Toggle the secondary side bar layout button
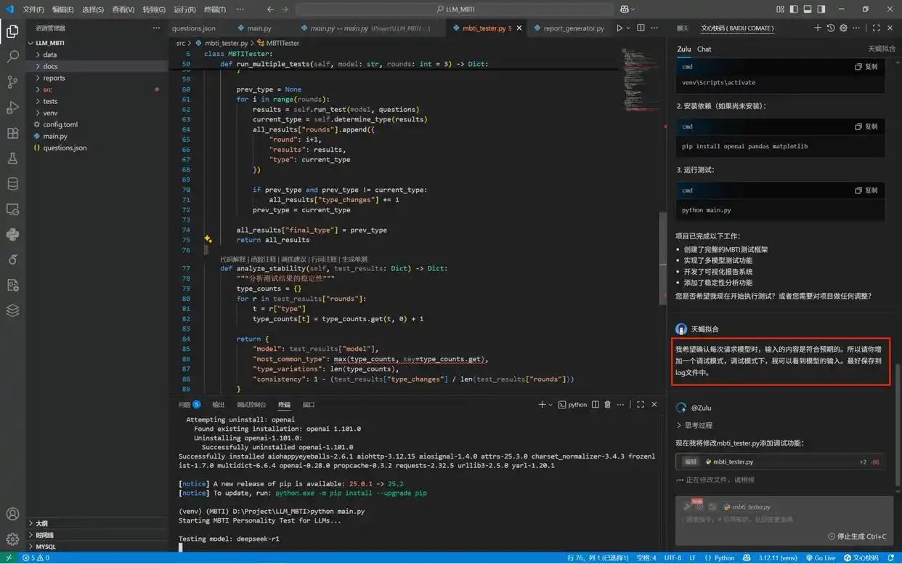The width and height of the screenshot is (902, 564). (x=821, y=9)
